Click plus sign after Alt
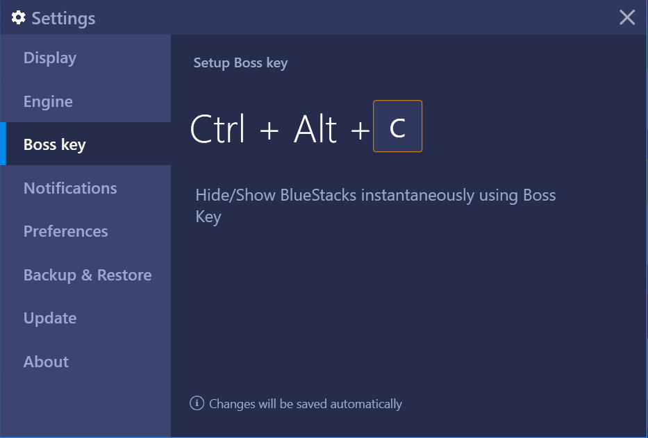Screen dimensions: 648x438 coord(360,130)
